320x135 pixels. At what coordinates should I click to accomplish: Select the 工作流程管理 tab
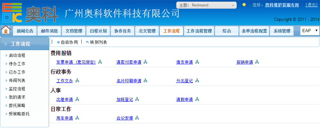point(199,31)
